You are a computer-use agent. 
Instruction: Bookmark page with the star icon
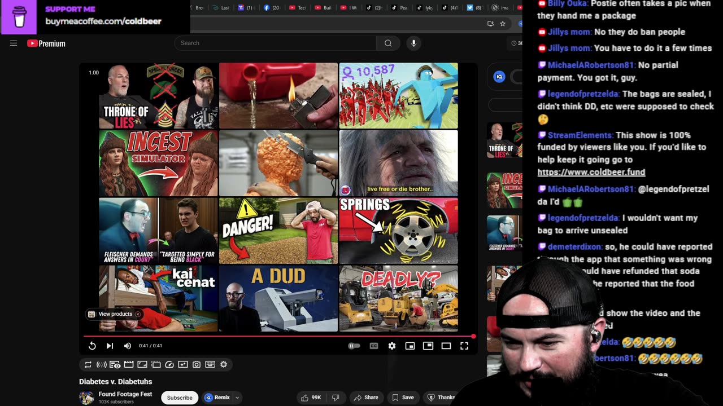(x=503, y=24)
